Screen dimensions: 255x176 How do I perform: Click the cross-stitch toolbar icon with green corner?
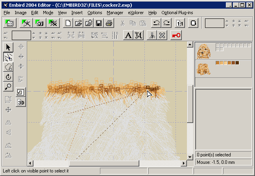click(53, 23)
